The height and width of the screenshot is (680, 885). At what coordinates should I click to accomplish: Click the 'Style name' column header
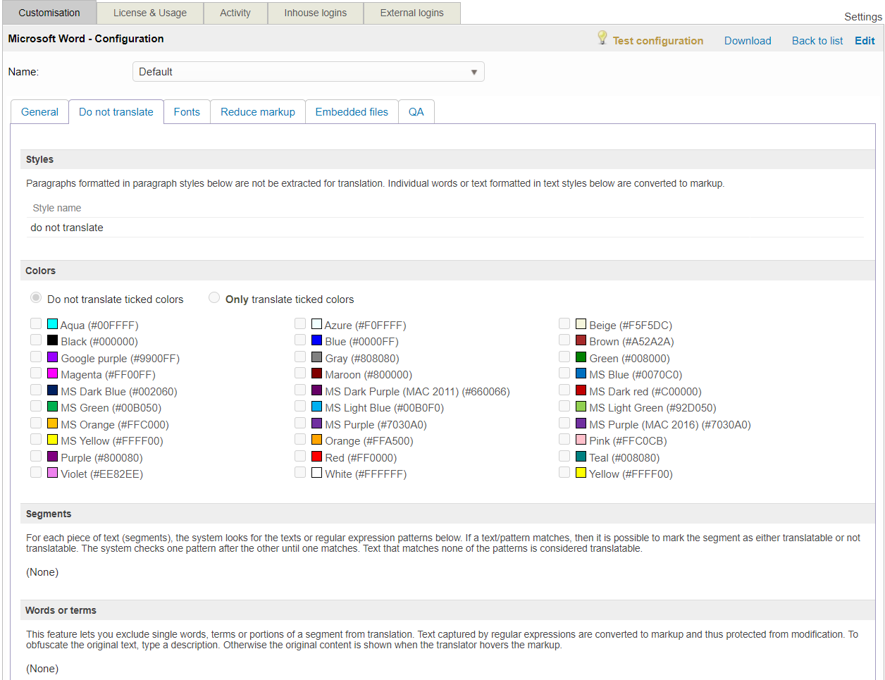click(x=57, y=208)
